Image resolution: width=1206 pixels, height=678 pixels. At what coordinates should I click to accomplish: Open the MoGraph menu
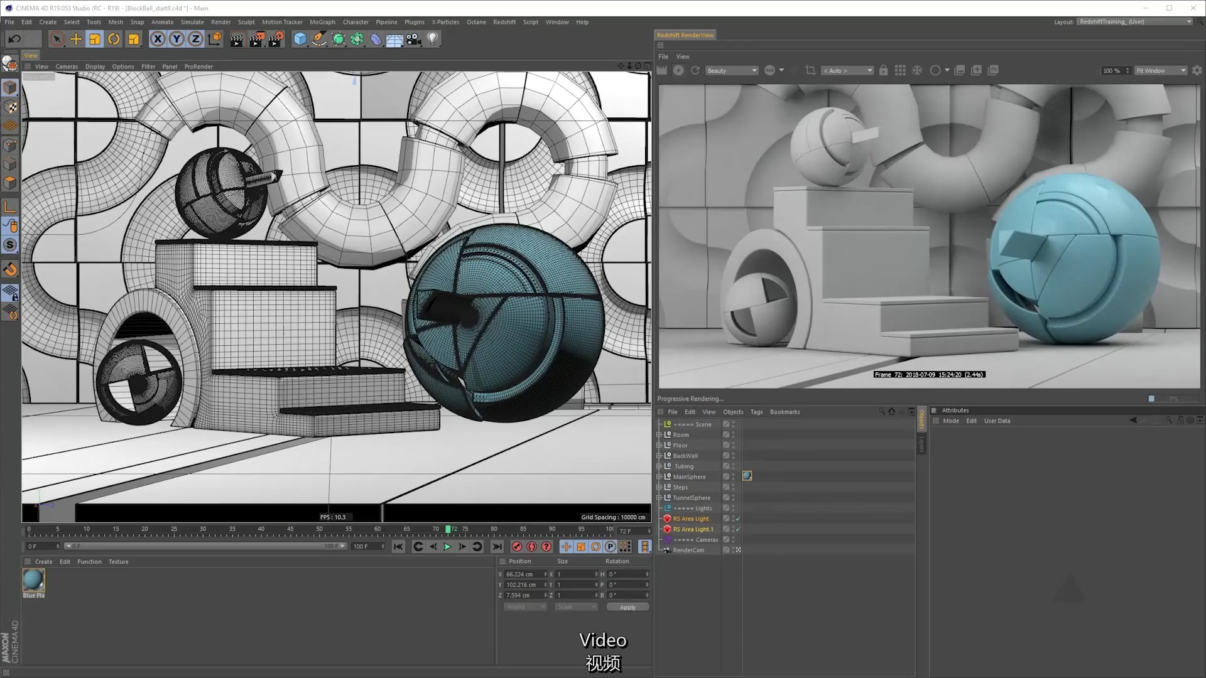(x=322, y=22)
